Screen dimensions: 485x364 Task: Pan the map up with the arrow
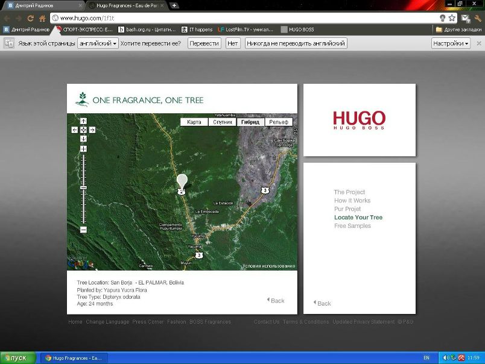pos(83,121)
